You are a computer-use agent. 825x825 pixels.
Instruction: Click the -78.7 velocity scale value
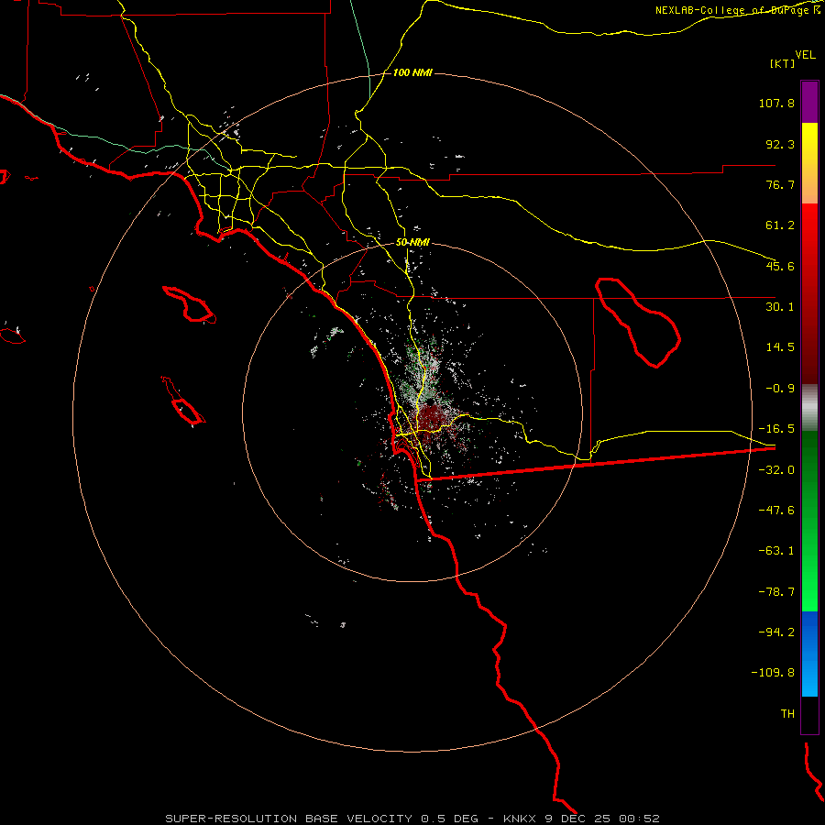click(x=776, y=592)
